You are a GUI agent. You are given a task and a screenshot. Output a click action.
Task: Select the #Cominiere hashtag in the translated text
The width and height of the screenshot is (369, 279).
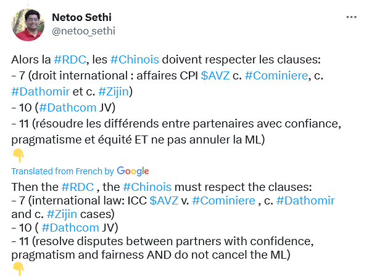click(x=223, y=201)
